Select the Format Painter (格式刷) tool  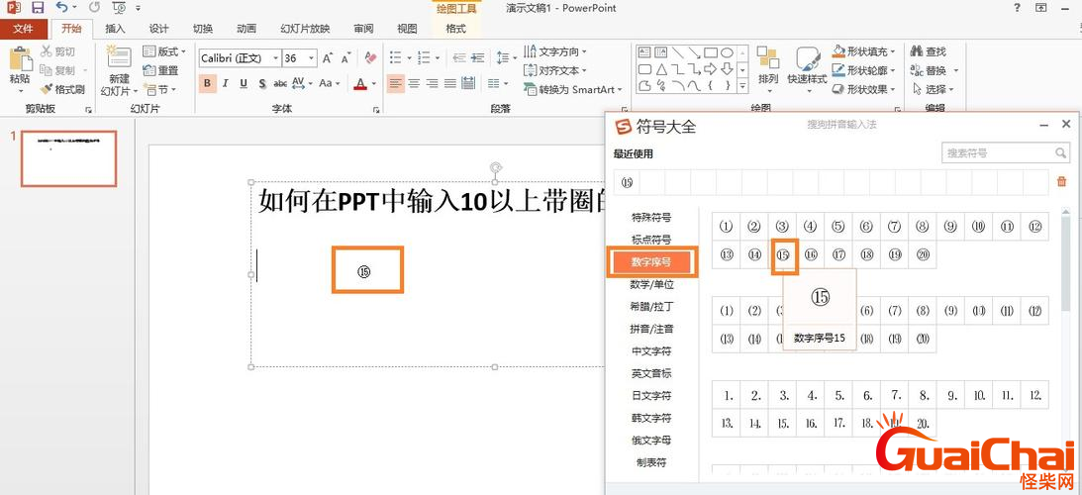(x=62, y=89)
